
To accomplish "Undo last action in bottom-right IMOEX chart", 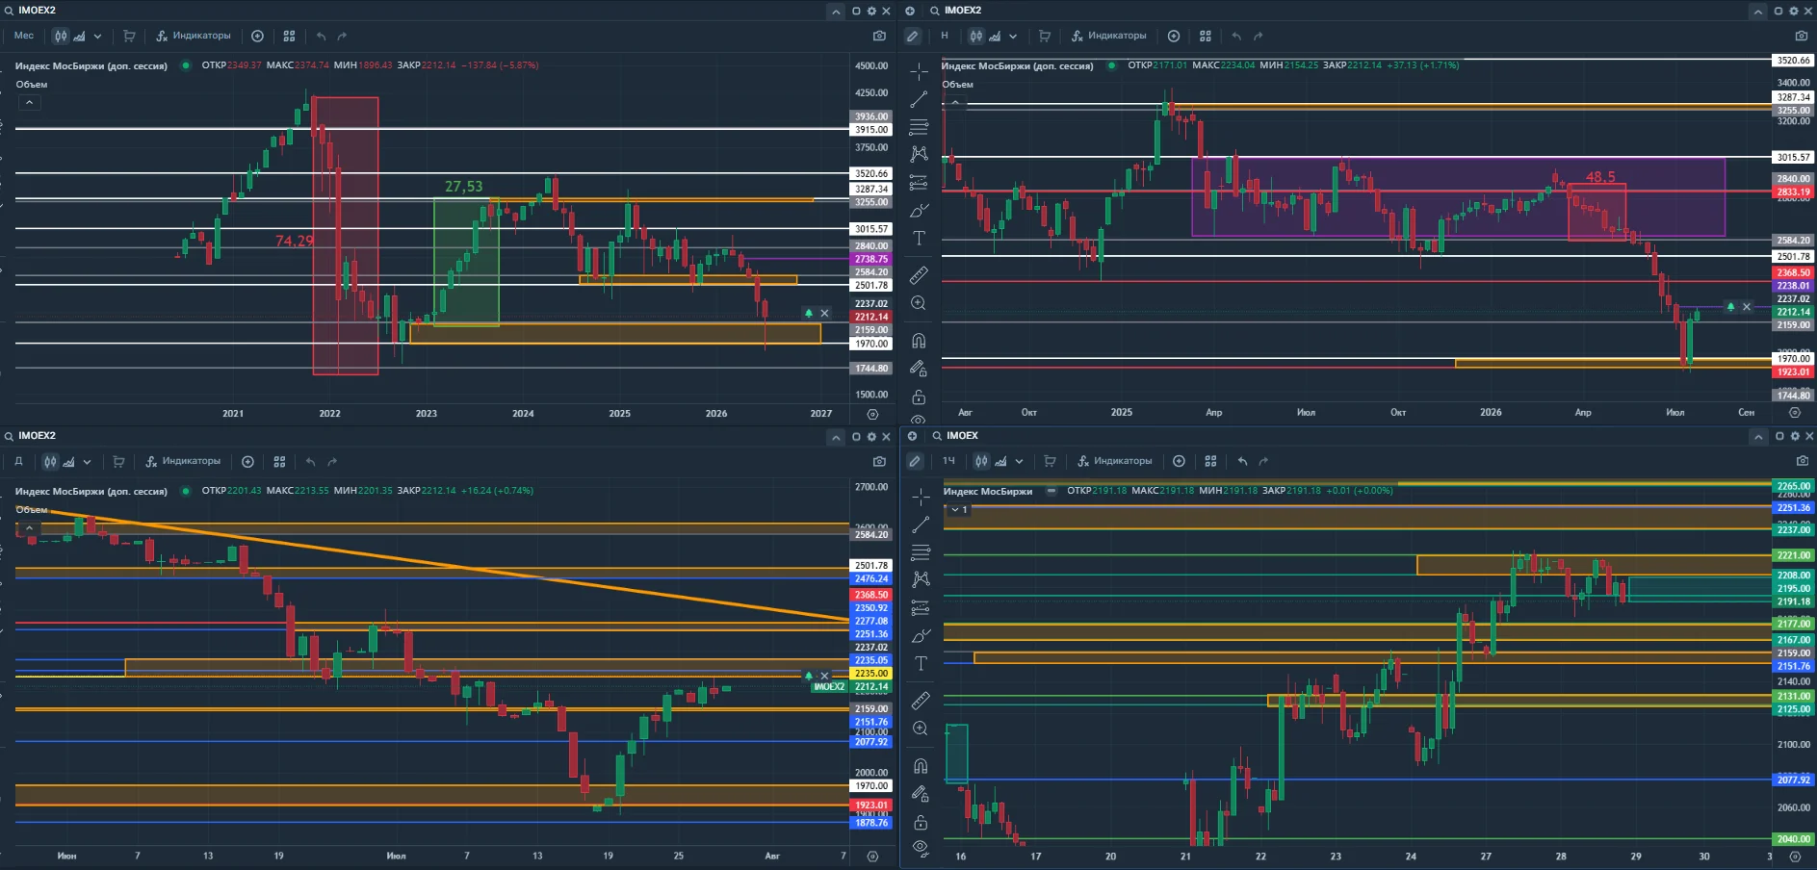I will coord(1242,461).
